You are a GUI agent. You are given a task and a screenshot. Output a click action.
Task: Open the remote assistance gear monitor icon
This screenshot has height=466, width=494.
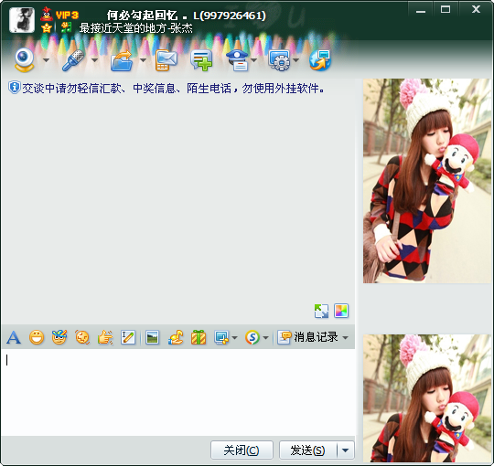(279, 60)
